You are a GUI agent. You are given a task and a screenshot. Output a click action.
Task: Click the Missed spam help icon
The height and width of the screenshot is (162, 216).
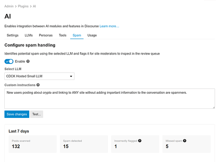click(185, 141)
